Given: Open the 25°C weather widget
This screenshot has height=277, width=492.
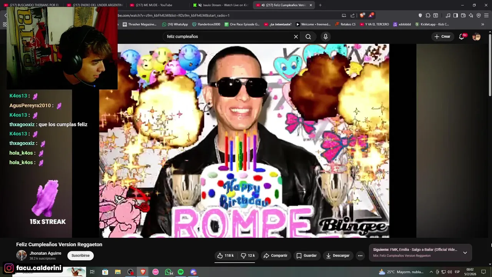Looking at the screenshot, I should [x=401, y=272].
